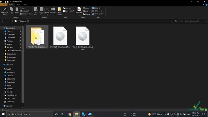Image resolution: width=208 pixels, height=117 pixels.
Task: Create a New folder from ribbon
Action: [x=59, y=11]
